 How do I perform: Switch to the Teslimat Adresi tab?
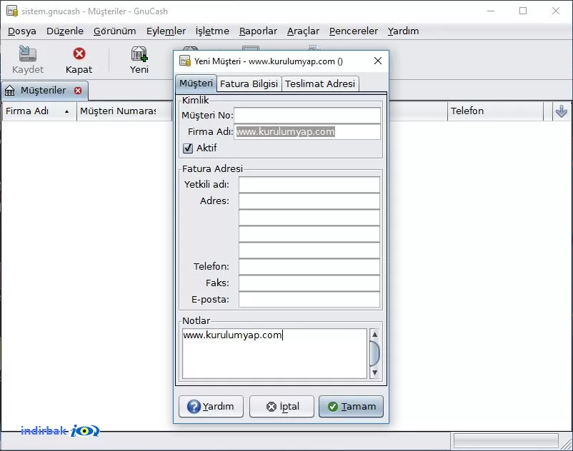[x=320, y=83]
